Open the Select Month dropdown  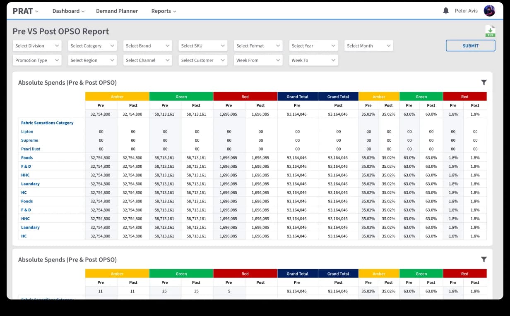(368, 46)
